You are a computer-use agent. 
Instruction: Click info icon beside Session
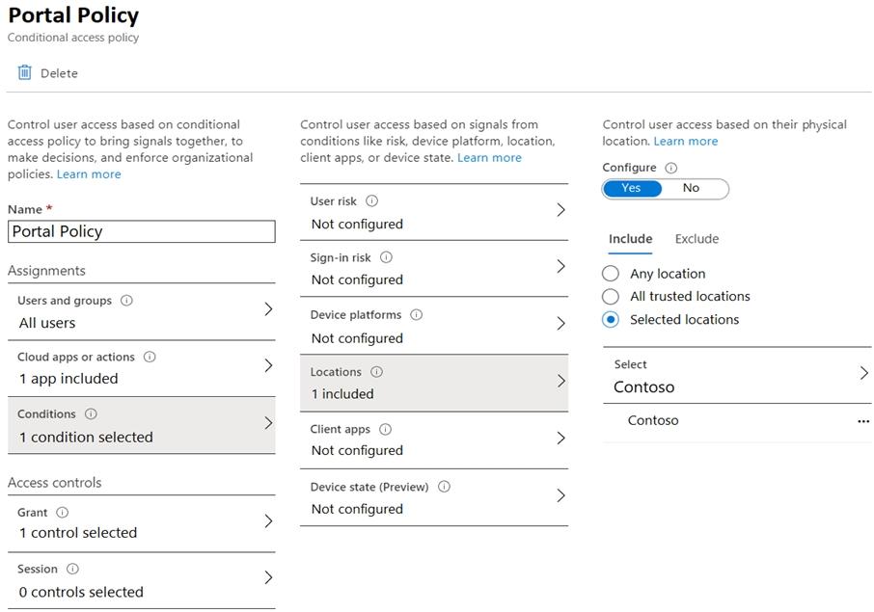72,569
